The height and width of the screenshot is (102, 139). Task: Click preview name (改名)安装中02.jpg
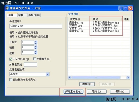point(105,28)
